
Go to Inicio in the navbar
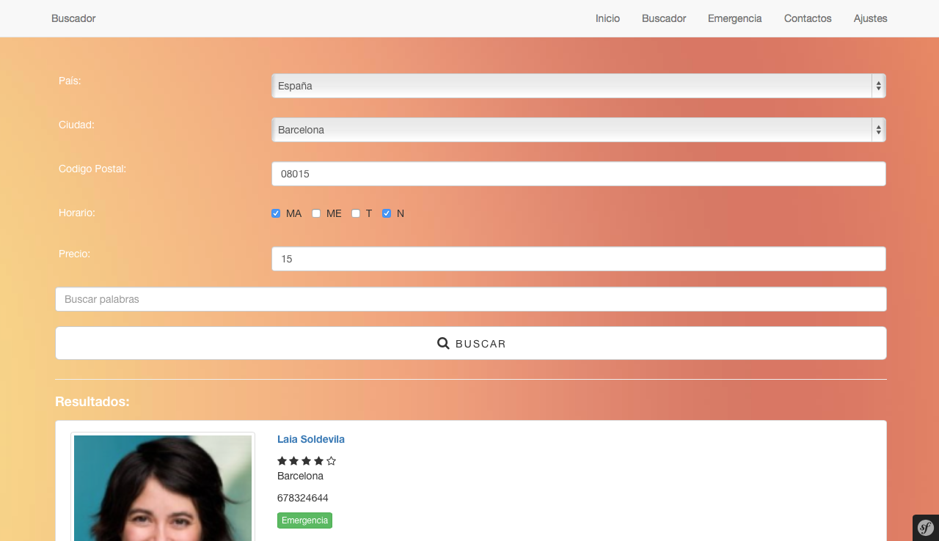607,18
